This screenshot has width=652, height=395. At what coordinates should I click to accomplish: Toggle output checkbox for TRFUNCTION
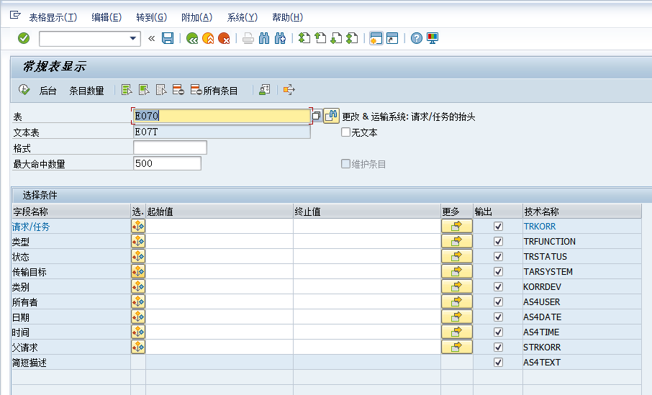(498, 242)
